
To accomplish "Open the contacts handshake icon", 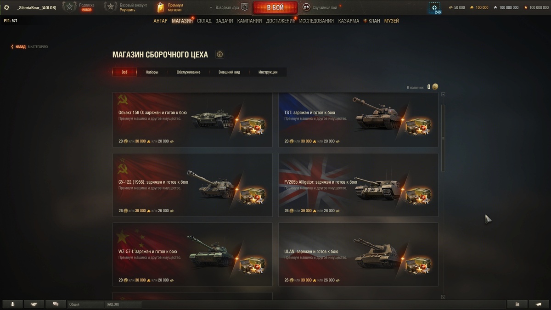I will [34, 304].
